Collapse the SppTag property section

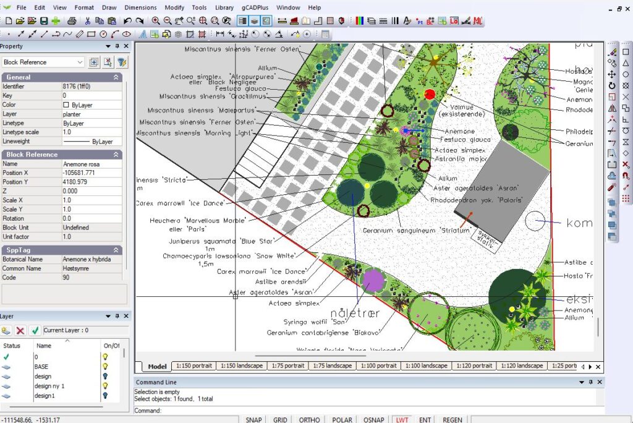click(116, 250)
